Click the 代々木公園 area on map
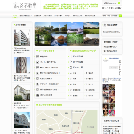134x134 pixels. (x=90, y=127)
